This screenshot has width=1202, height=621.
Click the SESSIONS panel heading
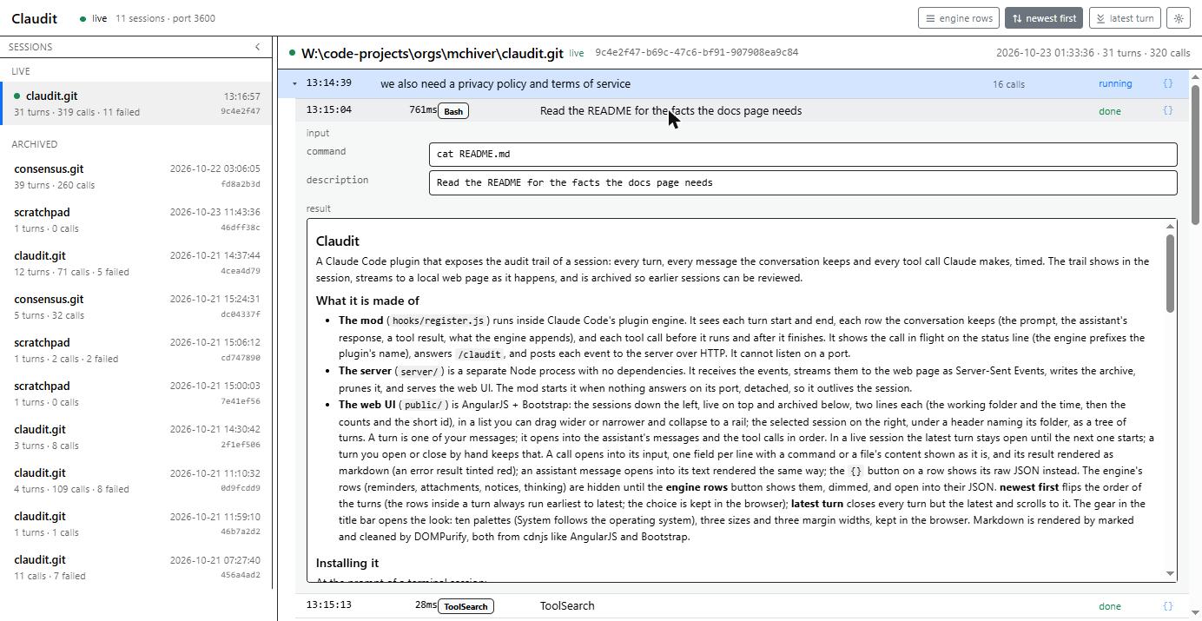pos(30,47)
